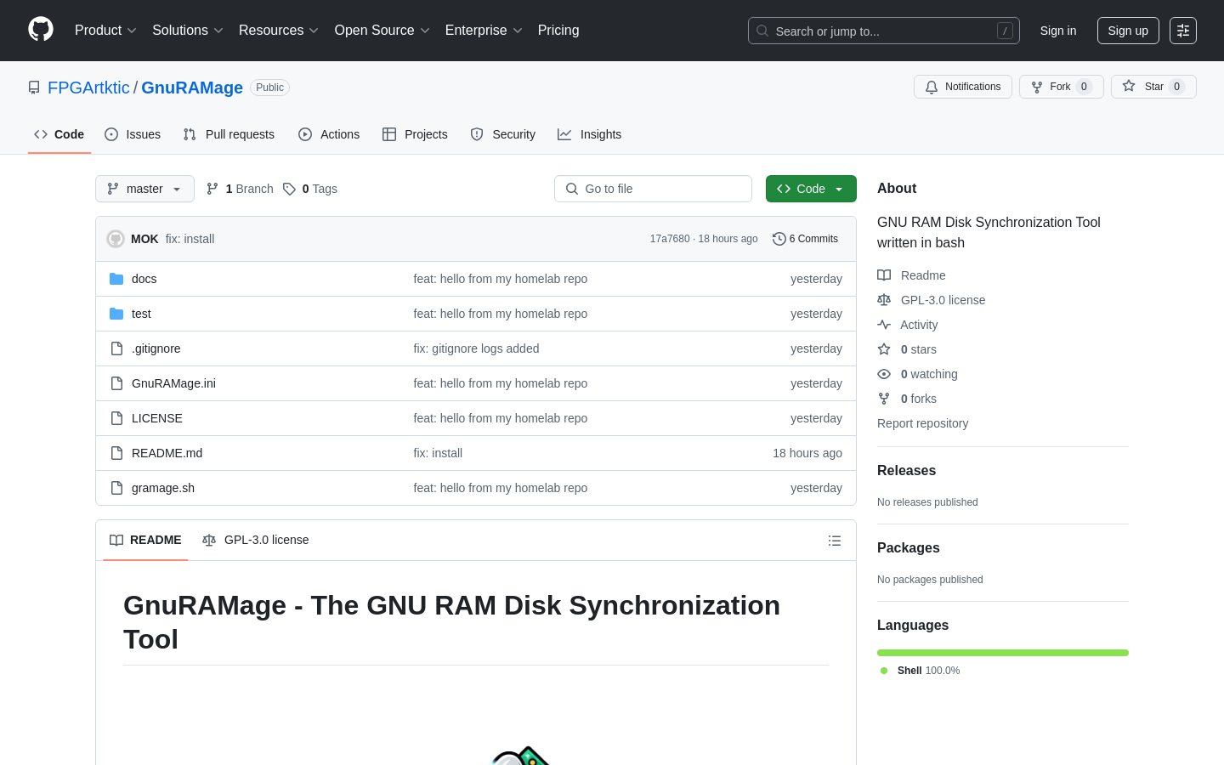Focus the Go to file input

pyautogui.click(x=653, y=189)
